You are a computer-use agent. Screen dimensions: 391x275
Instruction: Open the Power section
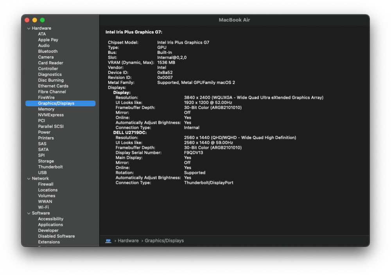44,132
